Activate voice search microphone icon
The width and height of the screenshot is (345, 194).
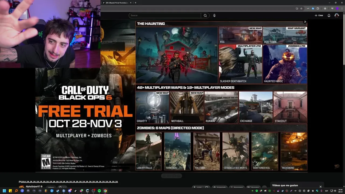click(214, 15)
